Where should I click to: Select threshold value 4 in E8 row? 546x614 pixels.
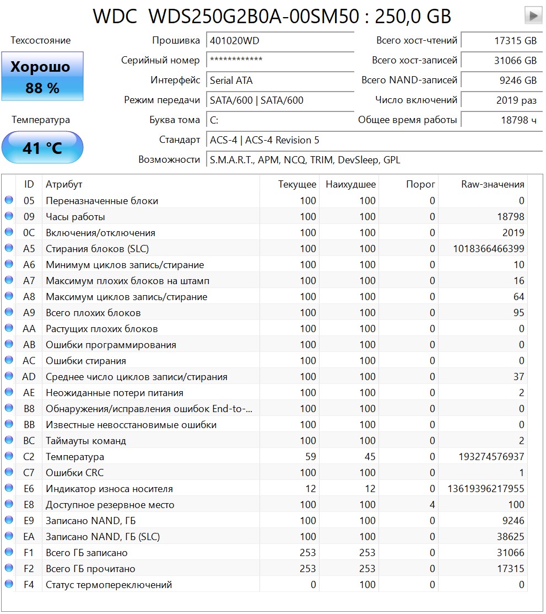[x=432, y=505]
